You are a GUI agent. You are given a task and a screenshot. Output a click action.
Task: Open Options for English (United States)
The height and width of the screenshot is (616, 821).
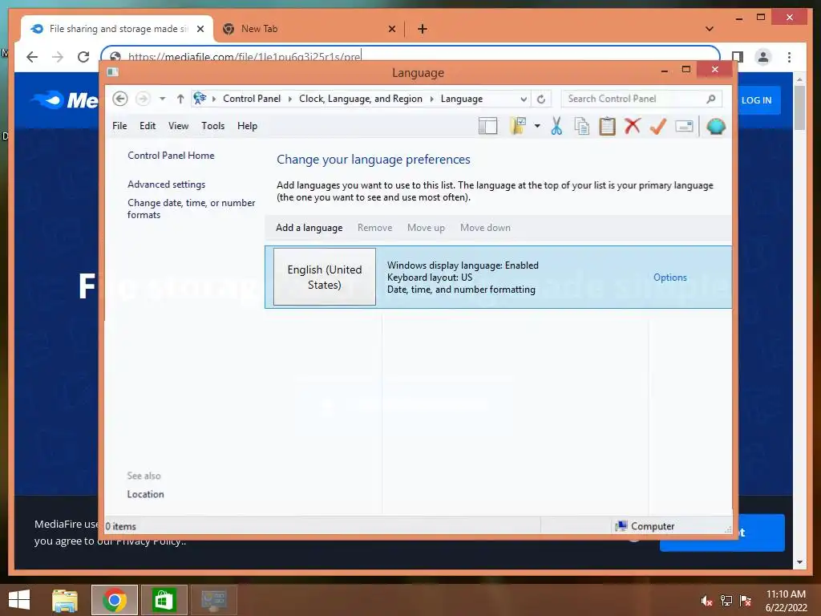tap(669, 277)
